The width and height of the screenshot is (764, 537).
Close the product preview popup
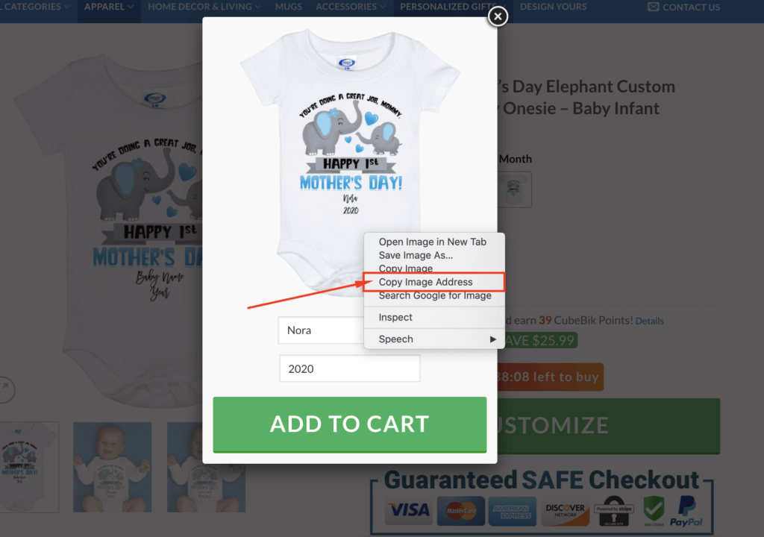tap(498, 16)
